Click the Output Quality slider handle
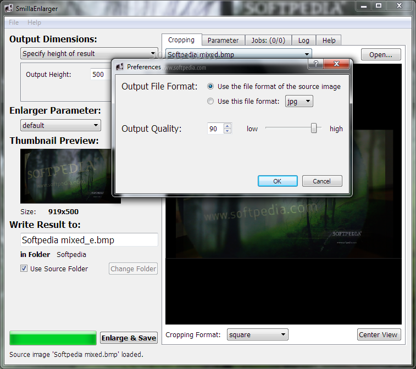This screenshot has height=369, width=416. pyautogui.click(x=314, y=128)
